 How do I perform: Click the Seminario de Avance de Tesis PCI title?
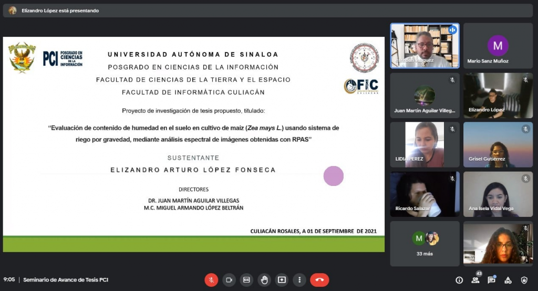pyautogui.click(x=66, y=279)
